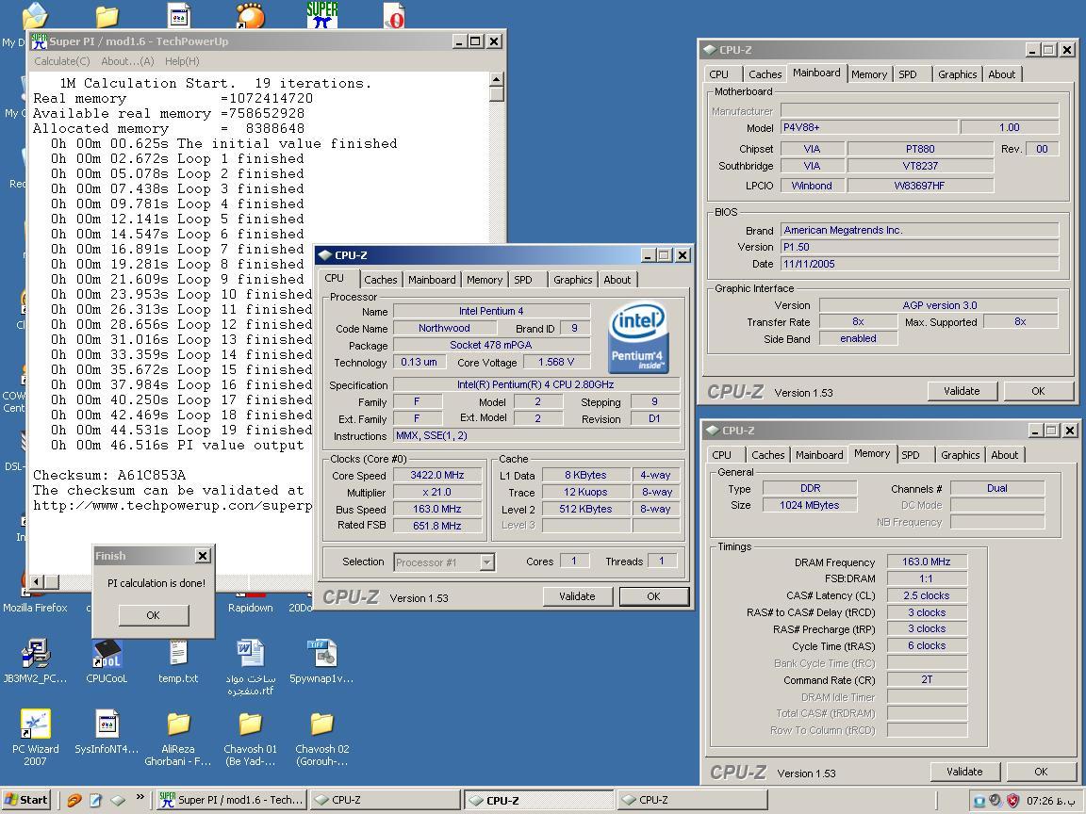This screenshot has height=814, width=1086.
Task: Launch CPU-Z from the quick launch bar
Action: pyautogui.click(x=118, y=800)
